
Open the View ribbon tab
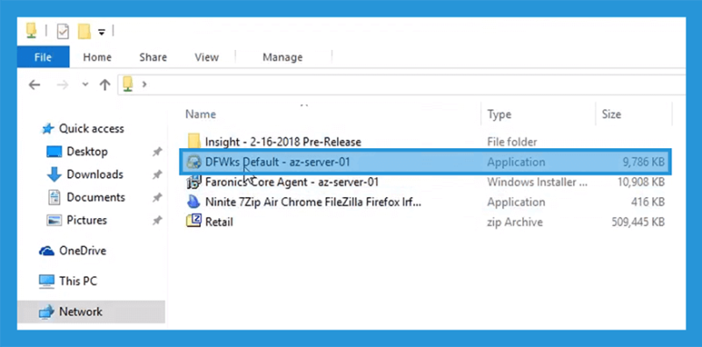[x=206, y=57]
